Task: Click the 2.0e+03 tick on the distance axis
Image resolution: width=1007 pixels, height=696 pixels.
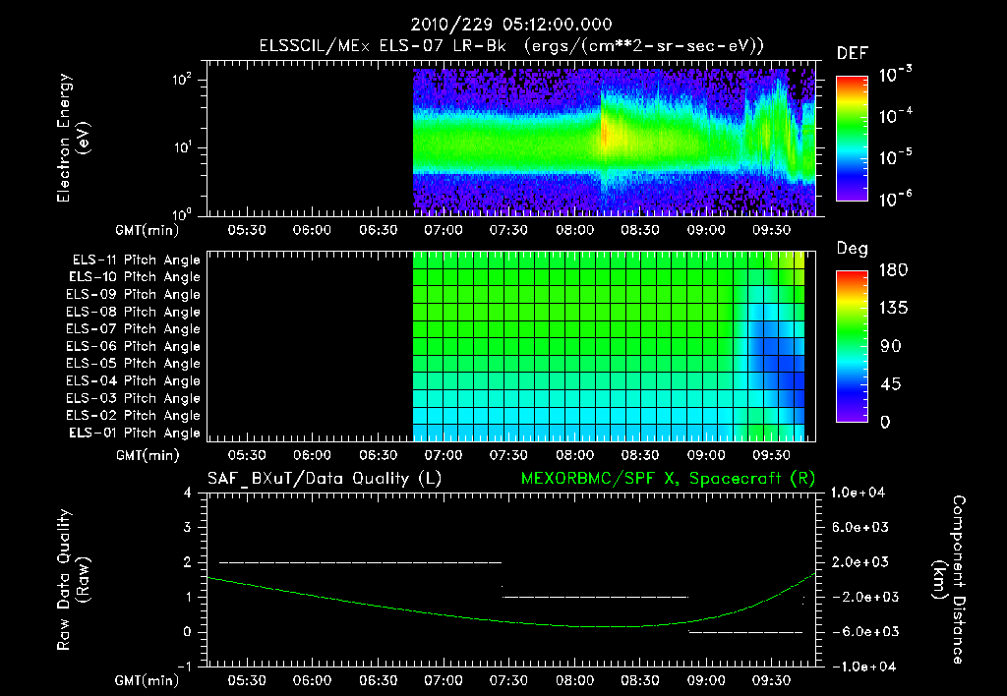Action: pyautogui.click(x=859, y=562)
